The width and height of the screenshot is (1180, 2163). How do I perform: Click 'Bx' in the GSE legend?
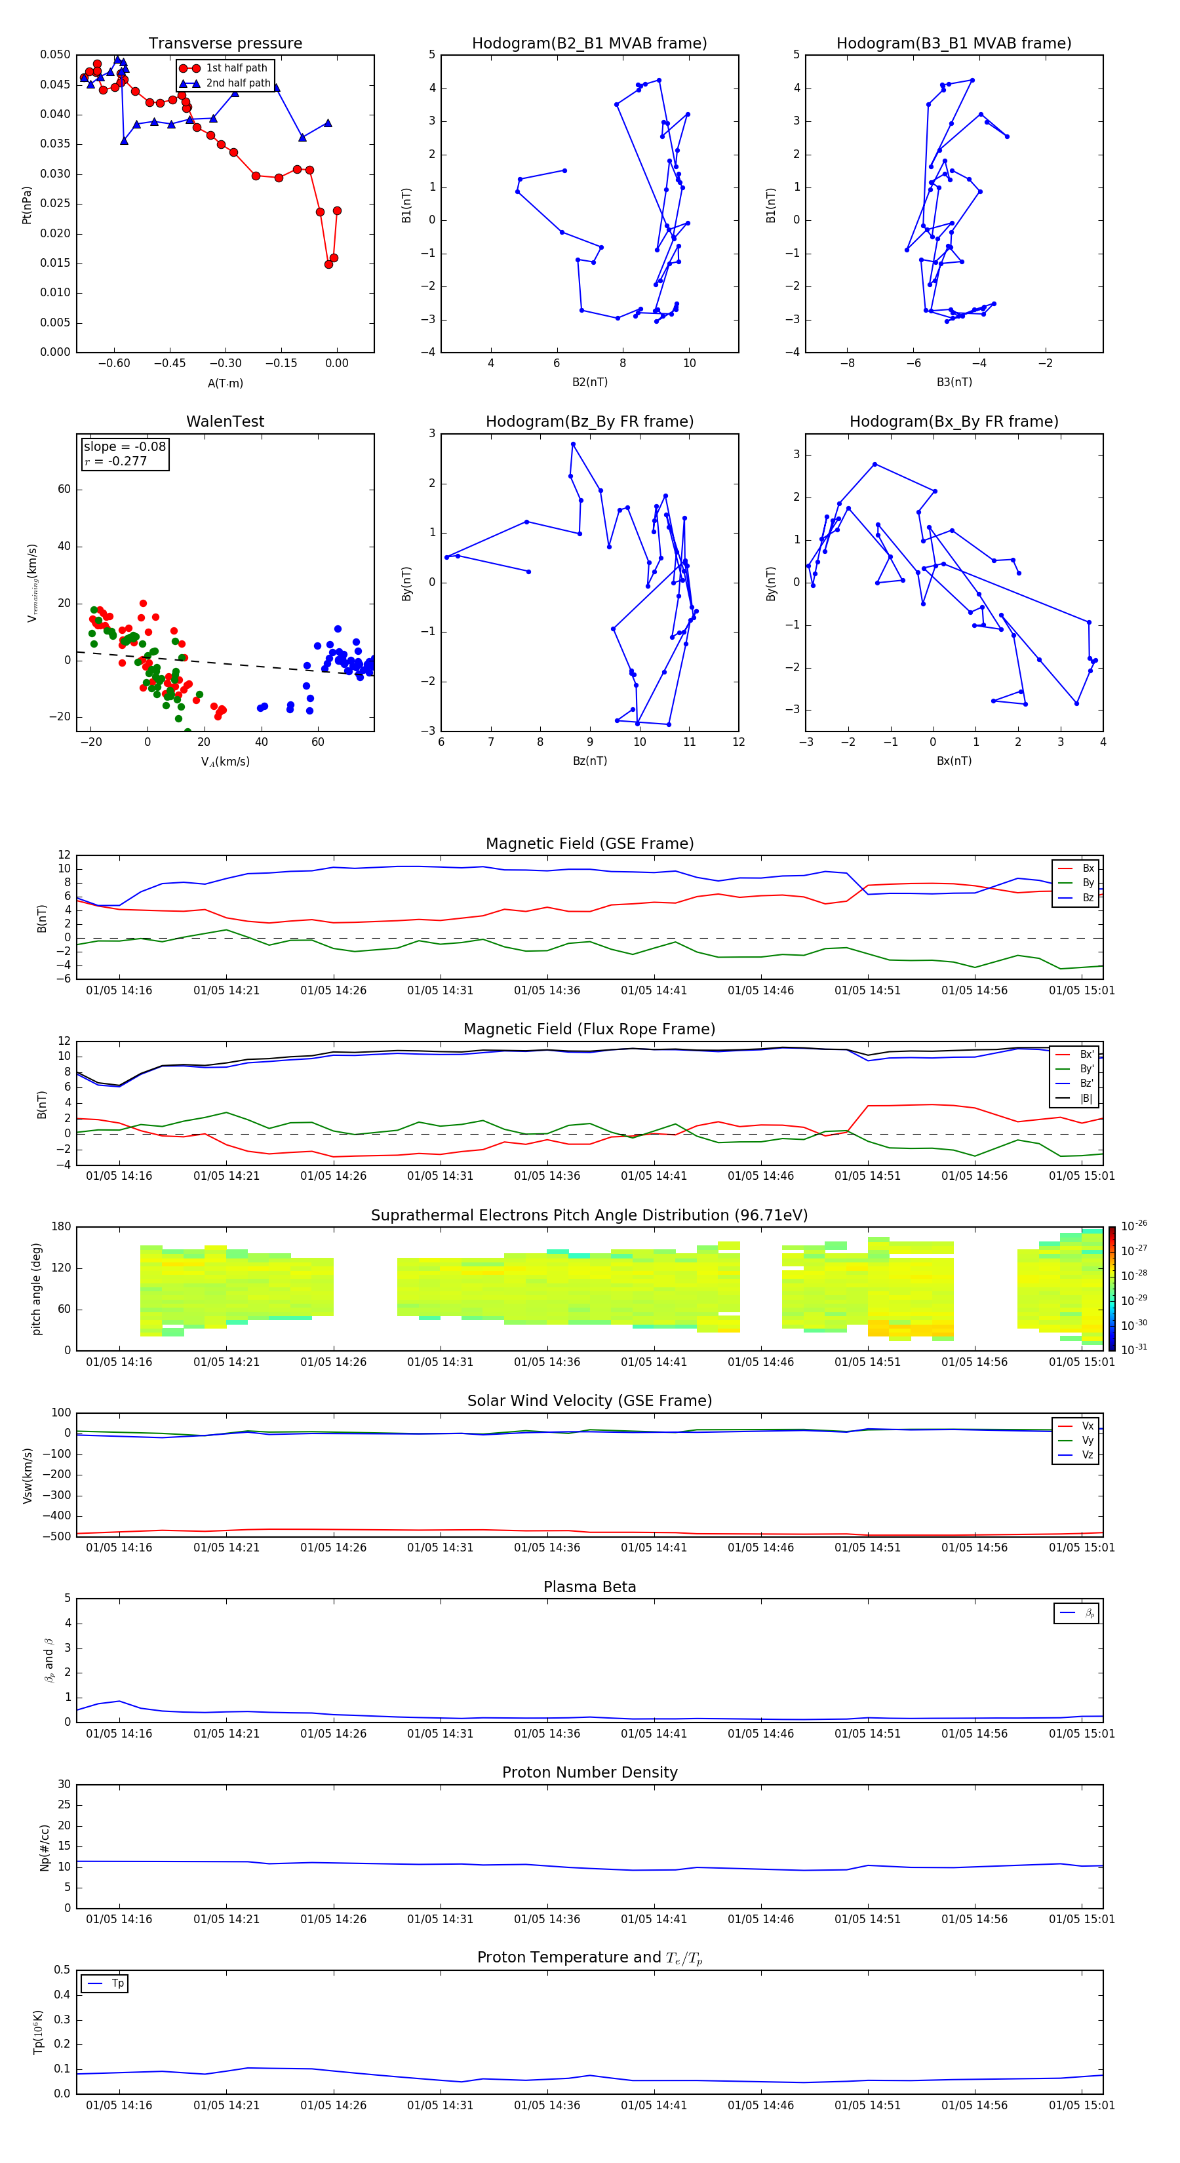coord(1076,868)
